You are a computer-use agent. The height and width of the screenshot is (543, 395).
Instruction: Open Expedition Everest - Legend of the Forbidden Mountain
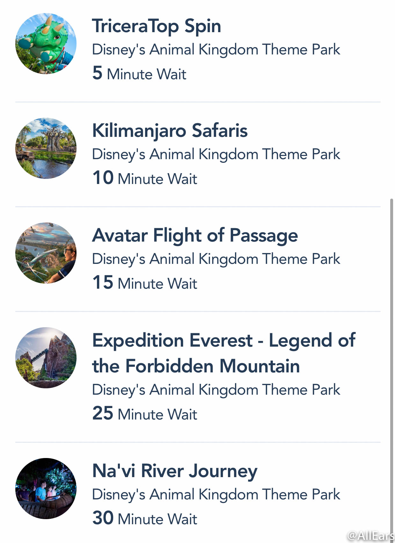224,353
